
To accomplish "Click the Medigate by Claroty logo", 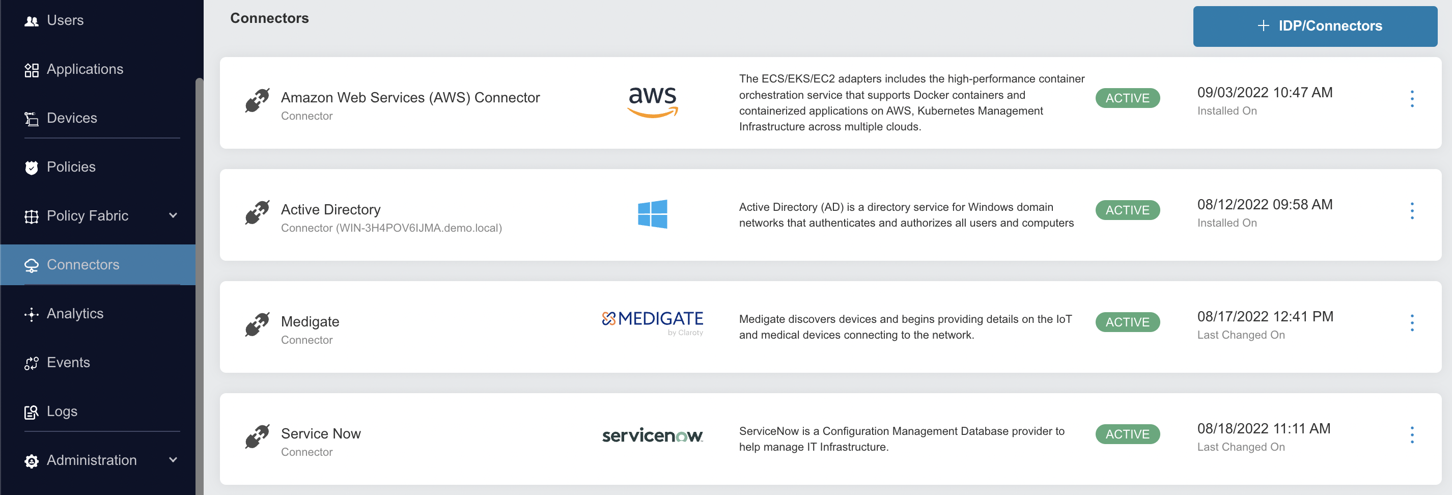I will [x=652, y=323].
